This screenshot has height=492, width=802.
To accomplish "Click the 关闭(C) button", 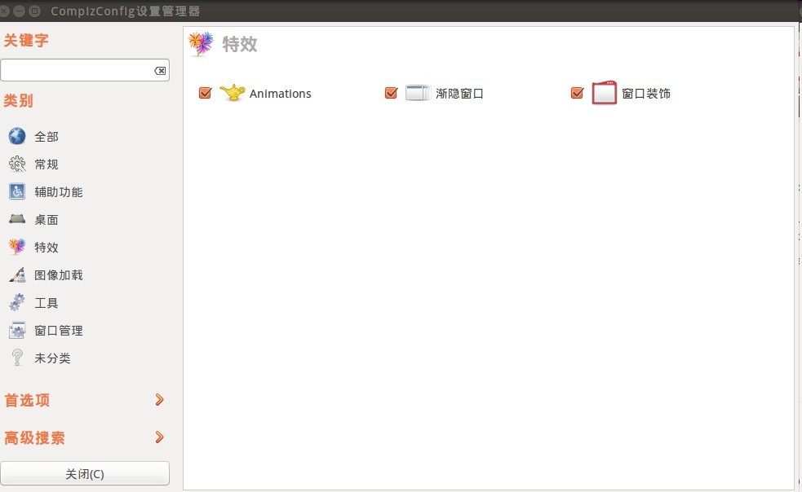I will [85, 473].
